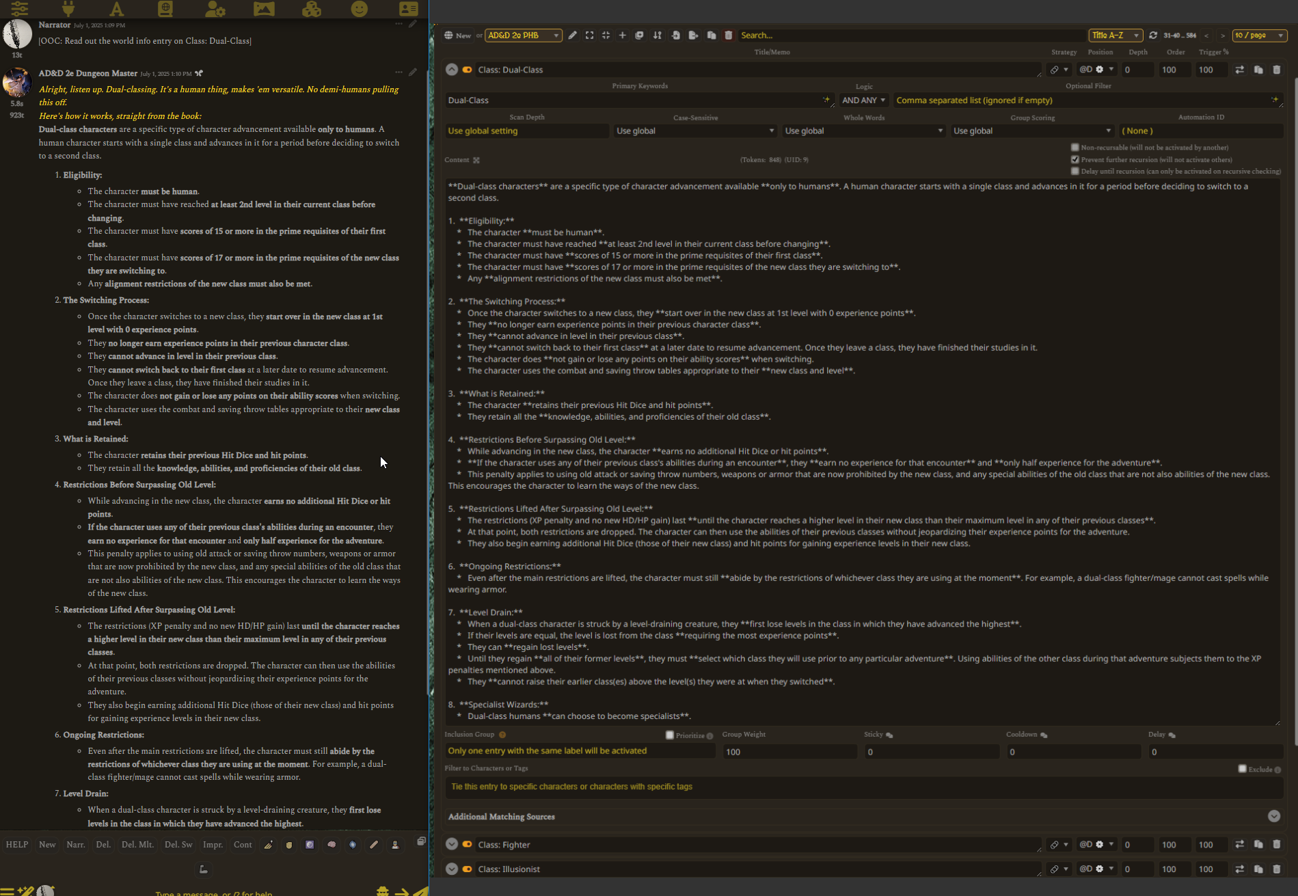Duplicate the world info book icon
This screenshot has width=1298, height=896.
712,36
